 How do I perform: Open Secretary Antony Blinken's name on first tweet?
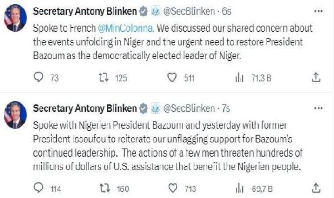click(85, 10)
